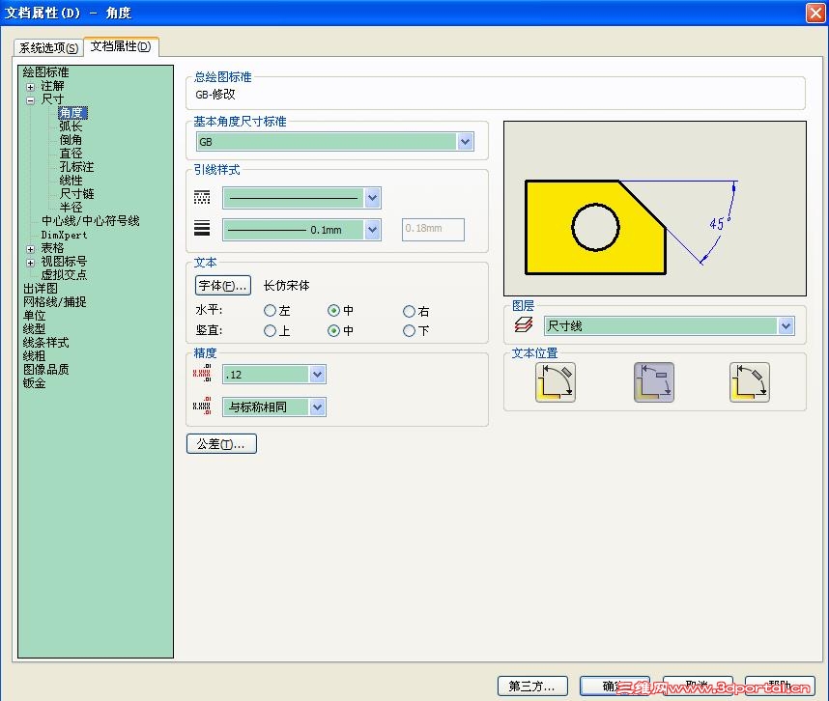This screenshot has height=701, width=829.
Task: Click the 公差(T)... button
Action: [221, 444]
